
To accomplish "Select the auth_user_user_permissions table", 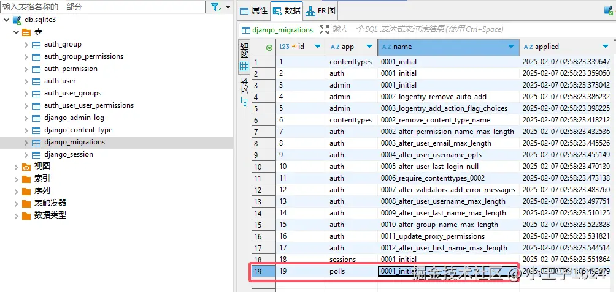I will [x=89, y=105].
